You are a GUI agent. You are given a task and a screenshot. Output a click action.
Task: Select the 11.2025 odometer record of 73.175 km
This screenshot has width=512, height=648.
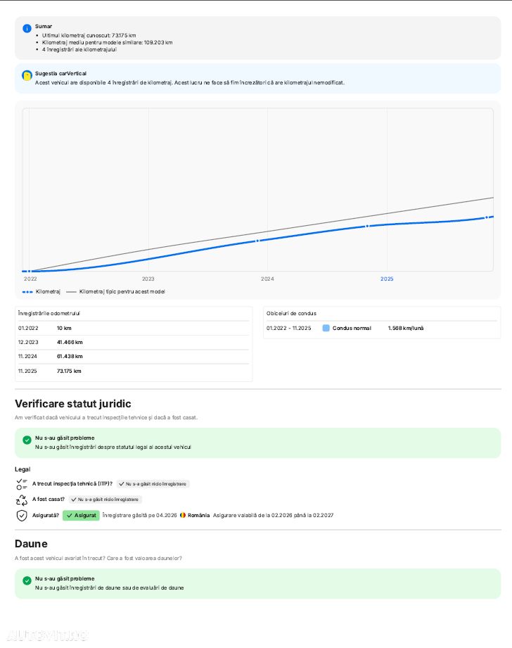(x=133, y=371)
